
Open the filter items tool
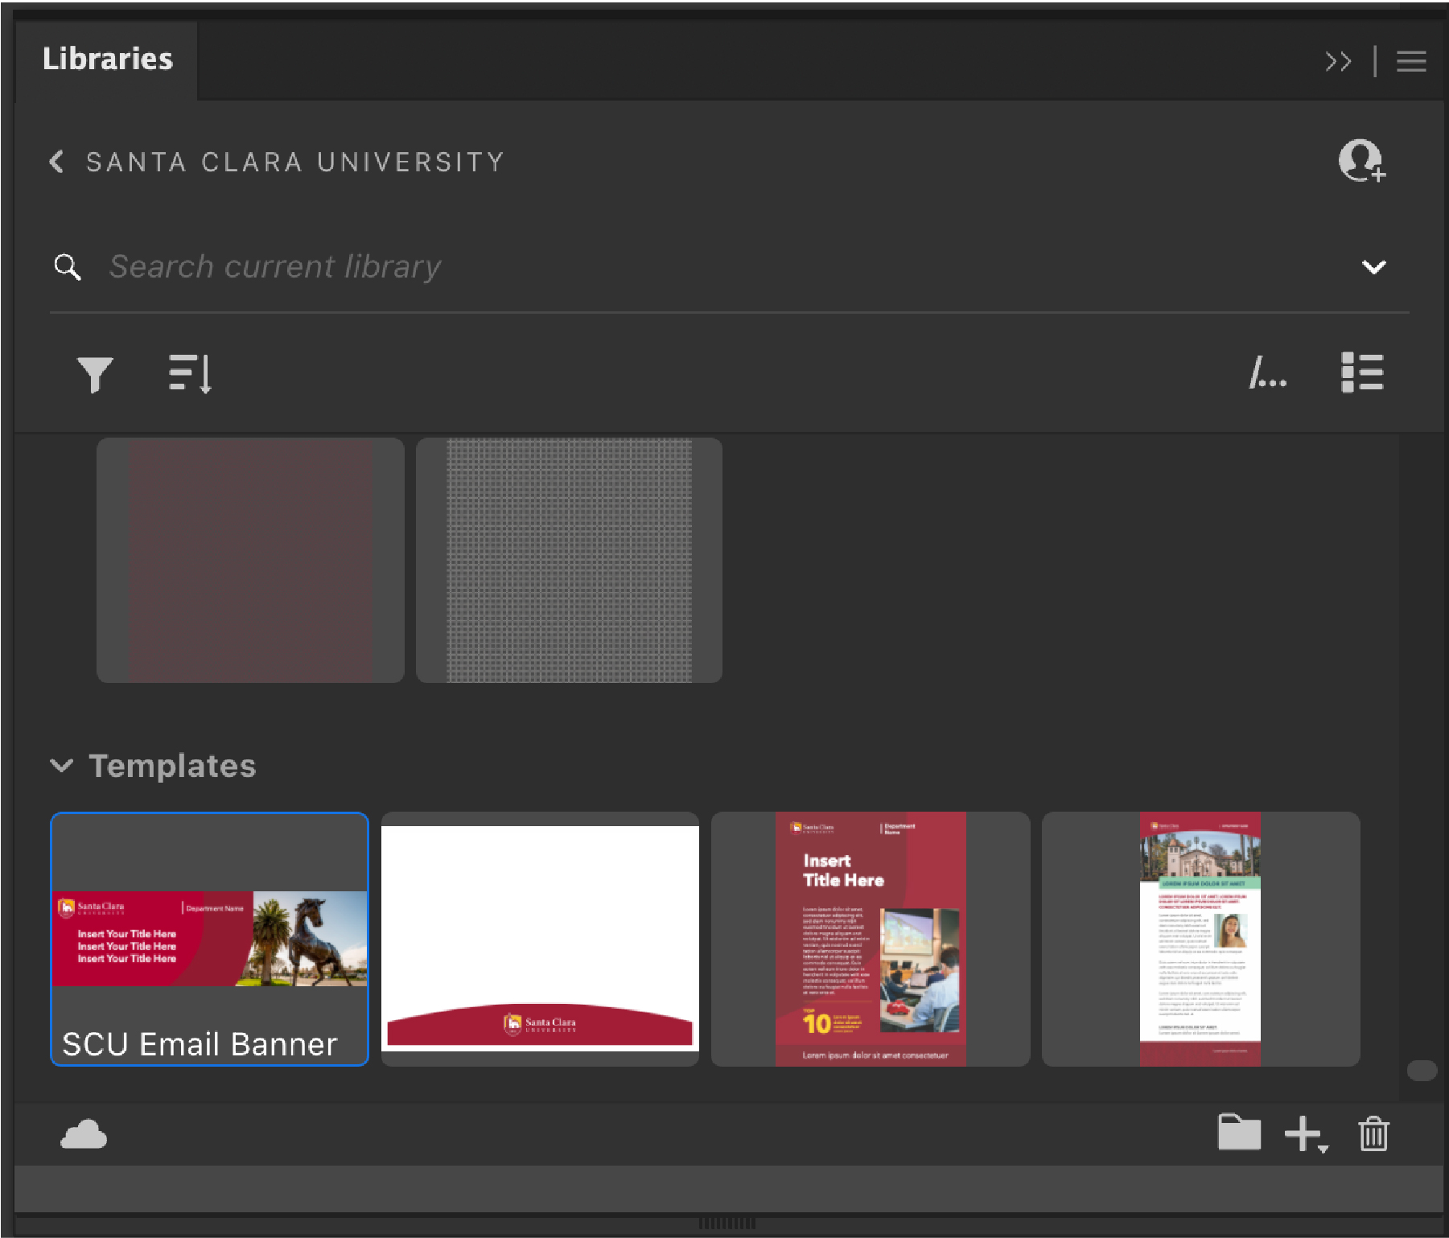click(96, 373)
